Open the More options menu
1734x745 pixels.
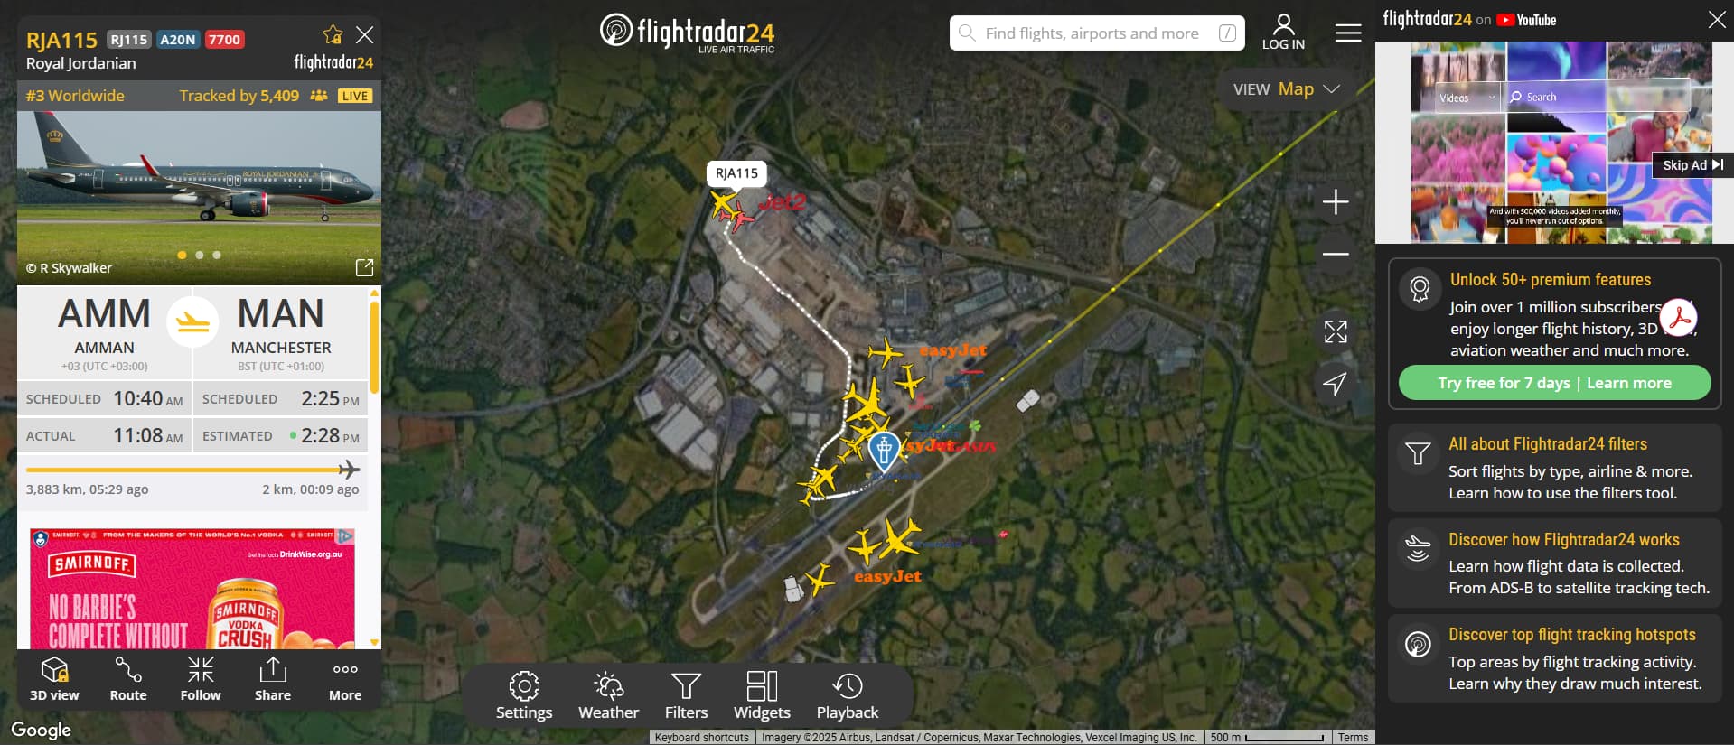(345, 678)
